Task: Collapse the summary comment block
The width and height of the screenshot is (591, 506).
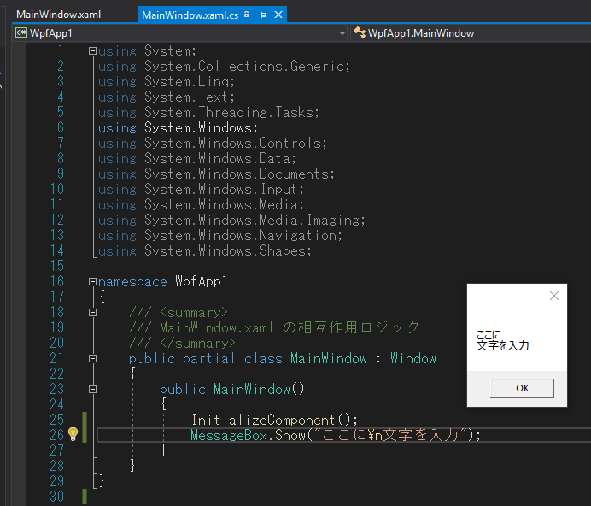Action: pos(92,313)
